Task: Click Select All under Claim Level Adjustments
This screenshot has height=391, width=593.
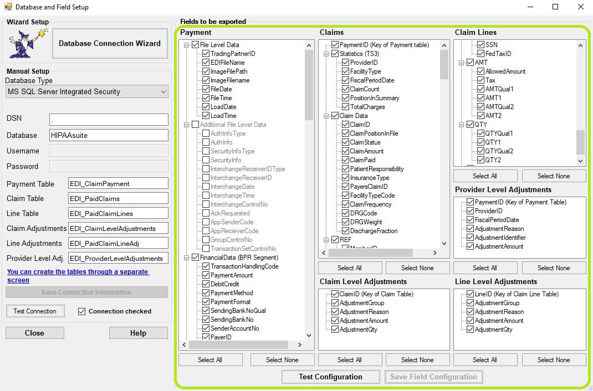Action: (350, 359)
